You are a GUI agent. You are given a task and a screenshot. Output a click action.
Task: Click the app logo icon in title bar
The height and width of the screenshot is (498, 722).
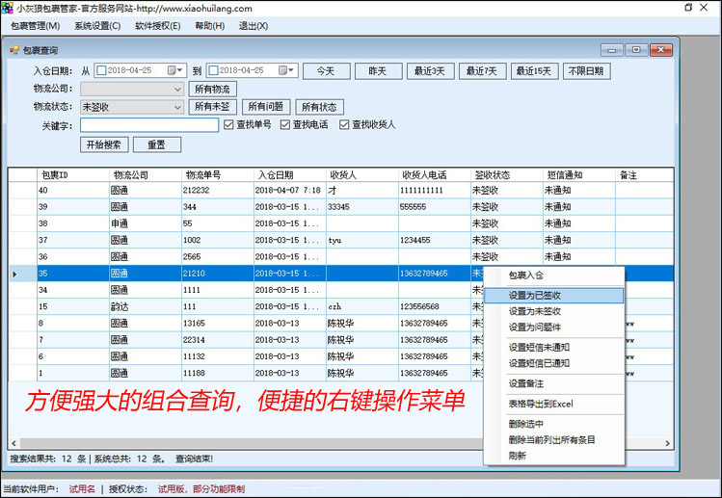8,8
